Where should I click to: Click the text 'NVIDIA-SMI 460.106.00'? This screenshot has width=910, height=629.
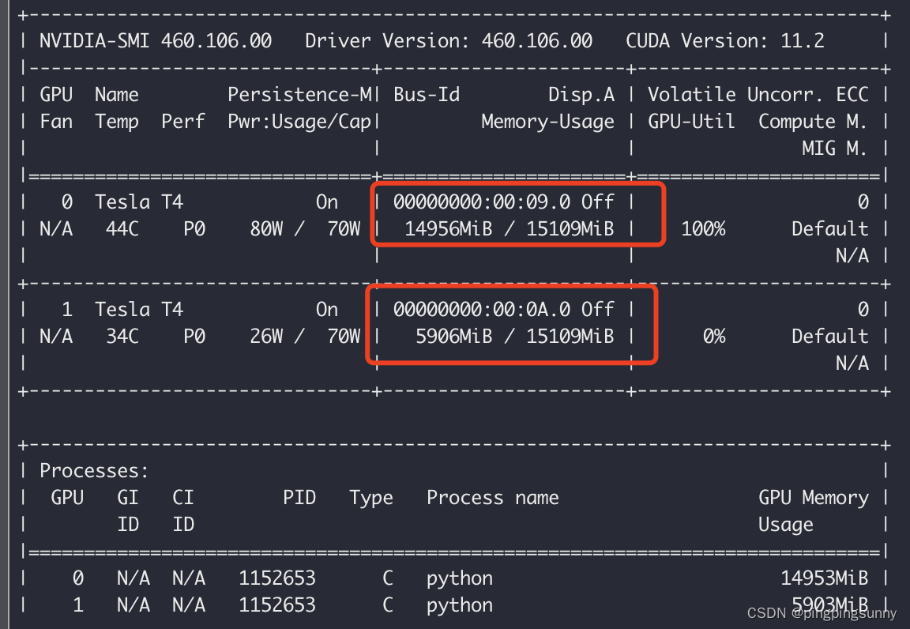point(156,40)
